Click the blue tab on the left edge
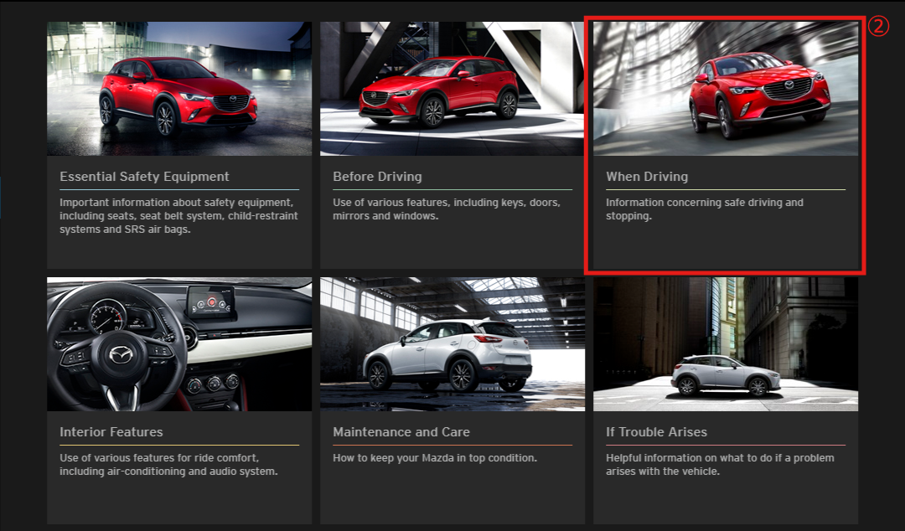Screen dimensions: 905x531 click(x=1, y=198)
